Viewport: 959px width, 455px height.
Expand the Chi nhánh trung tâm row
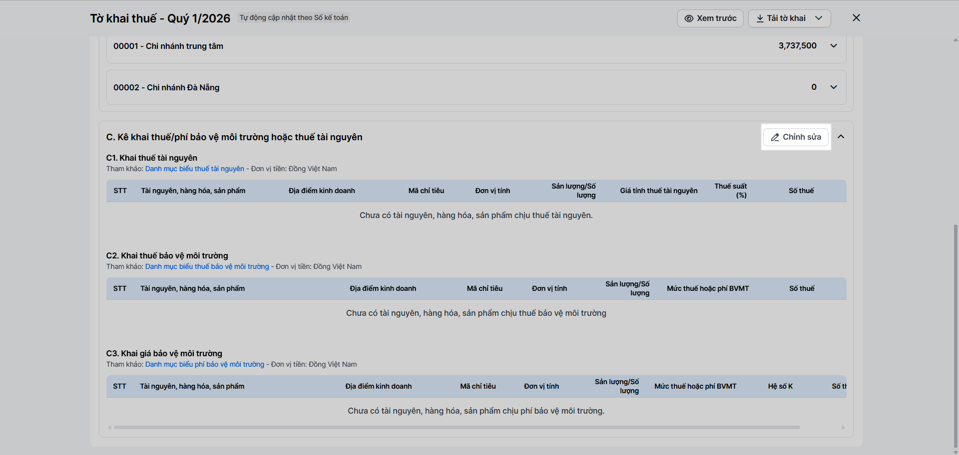(834, 46)
